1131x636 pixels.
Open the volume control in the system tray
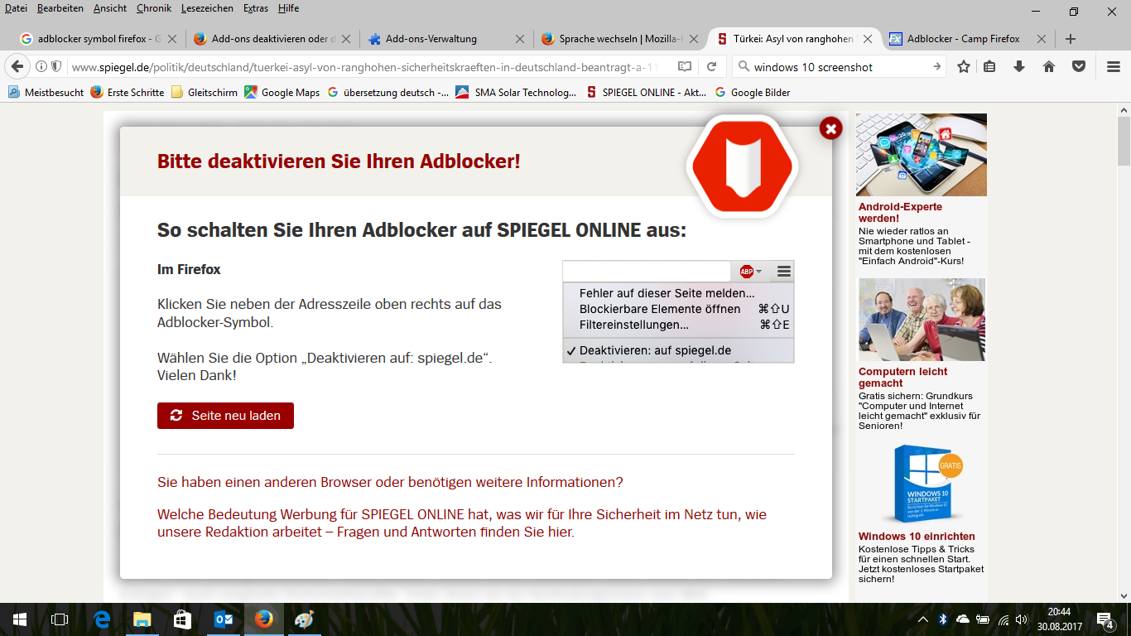(1021, 619)
